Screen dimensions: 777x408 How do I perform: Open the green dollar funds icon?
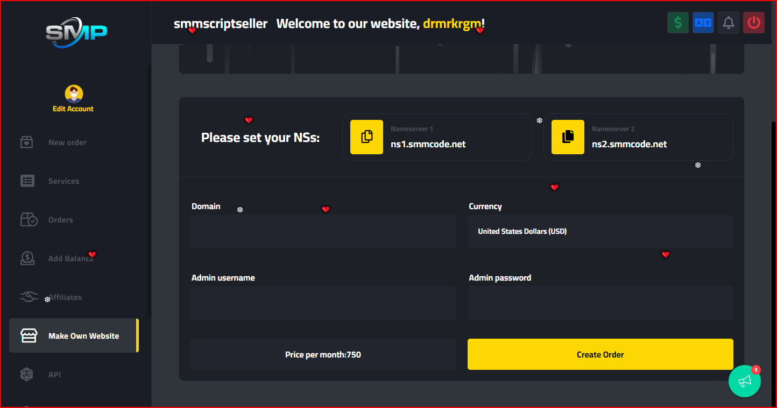click(x=677, y=22)
